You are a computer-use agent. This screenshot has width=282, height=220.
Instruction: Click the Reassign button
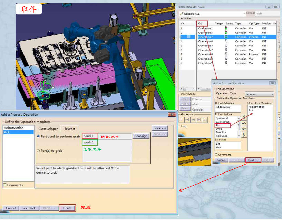tap(141, 136)
